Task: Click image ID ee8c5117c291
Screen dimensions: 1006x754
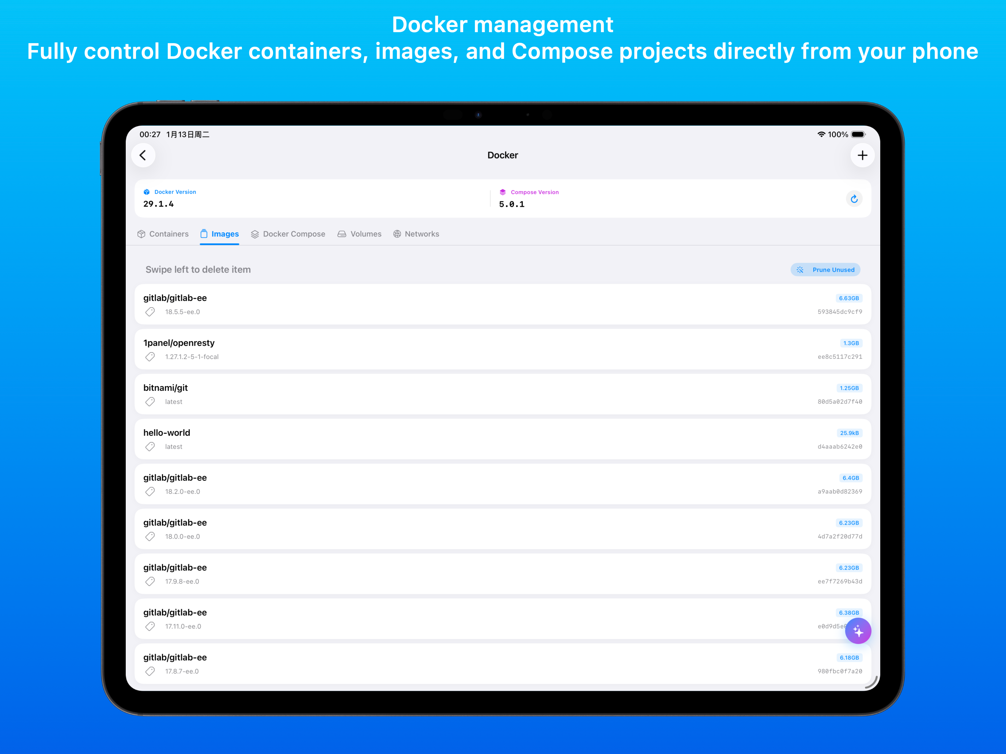Action: [840, 357]
